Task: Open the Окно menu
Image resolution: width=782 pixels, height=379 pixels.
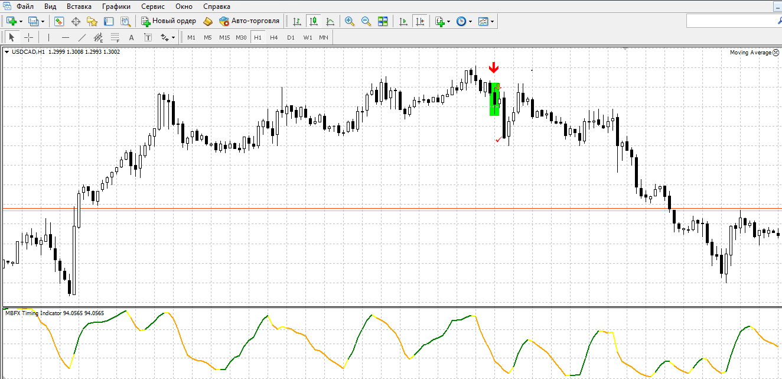Action: [x=184, y=7]
